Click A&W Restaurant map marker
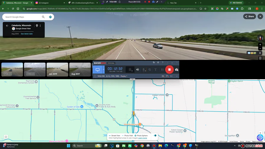Image resolution: width=265 pixels, height=149 pixels. (x=140, y=124)
